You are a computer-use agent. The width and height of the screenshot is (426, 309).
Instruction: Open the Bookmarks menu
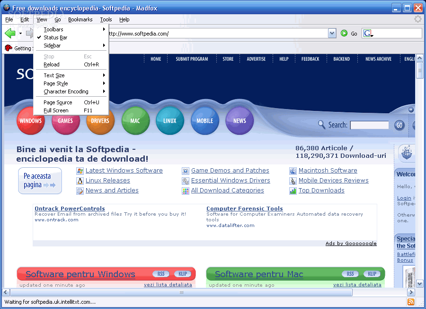(80, 19)
